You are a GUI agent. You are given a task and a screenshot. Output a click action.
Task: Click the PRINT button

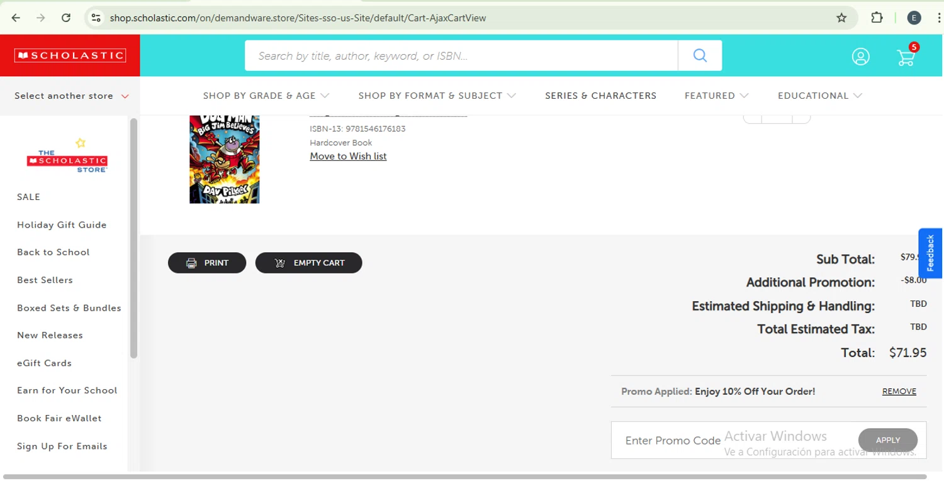pos(207,263)
